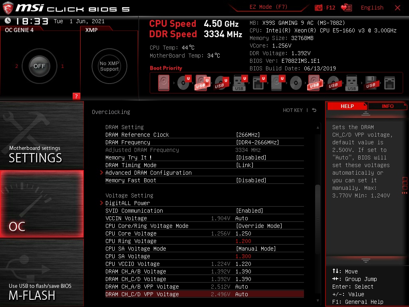409x307 pixels.
Task: Open the M-FLASH BIOS flashing section
Action: click(x=42, y=273)
